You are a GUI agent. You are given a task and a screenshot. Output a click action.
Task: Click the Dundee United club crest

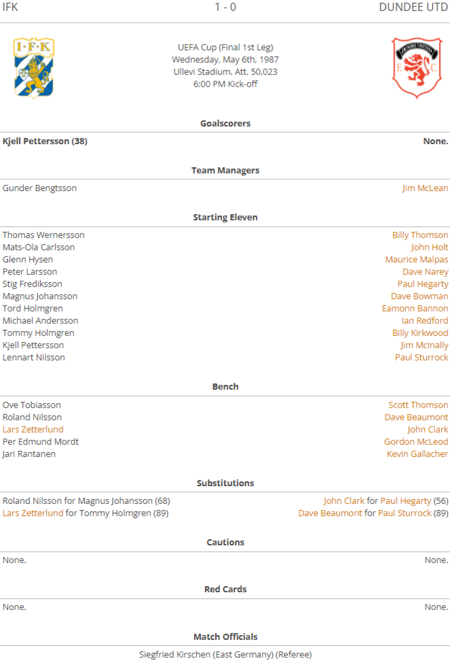416,68
